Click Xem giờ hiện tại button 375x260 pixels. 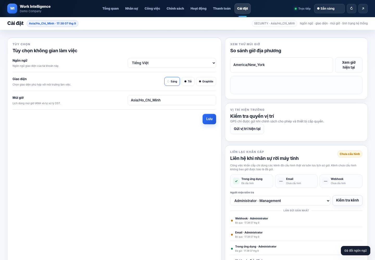coord(349,65)
